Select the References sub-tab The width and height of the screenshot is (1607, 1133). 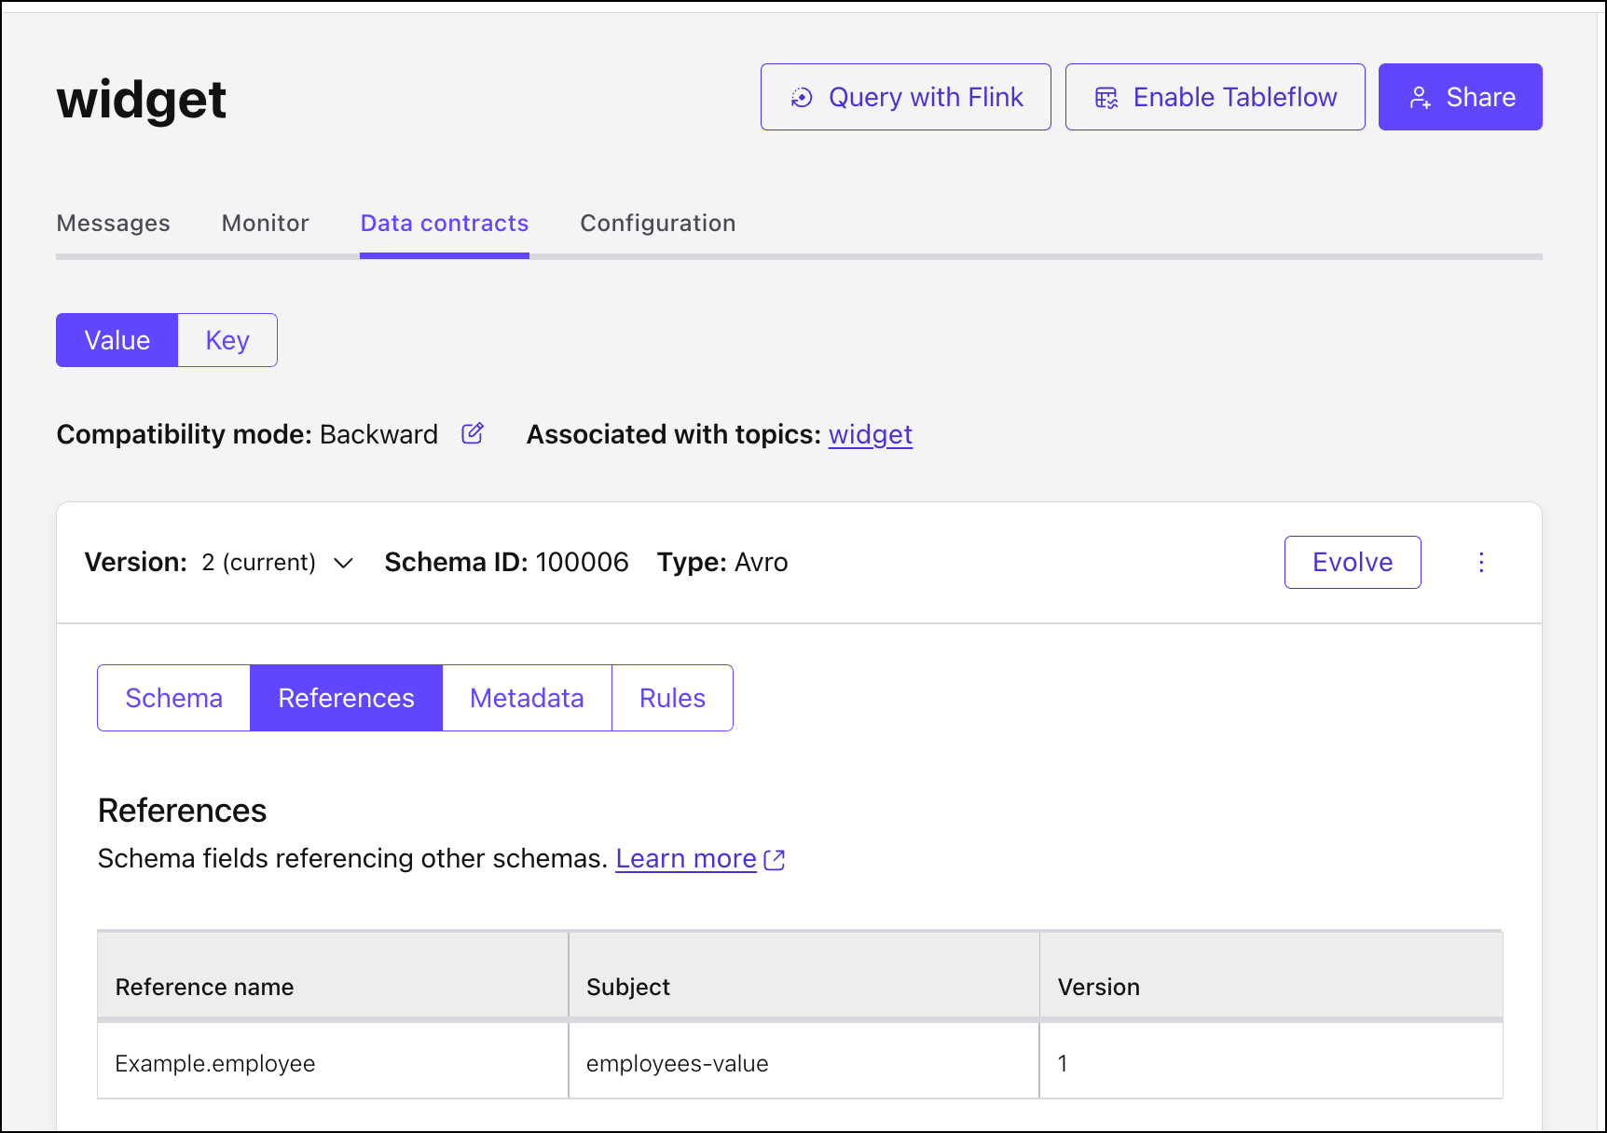(346, 698)
